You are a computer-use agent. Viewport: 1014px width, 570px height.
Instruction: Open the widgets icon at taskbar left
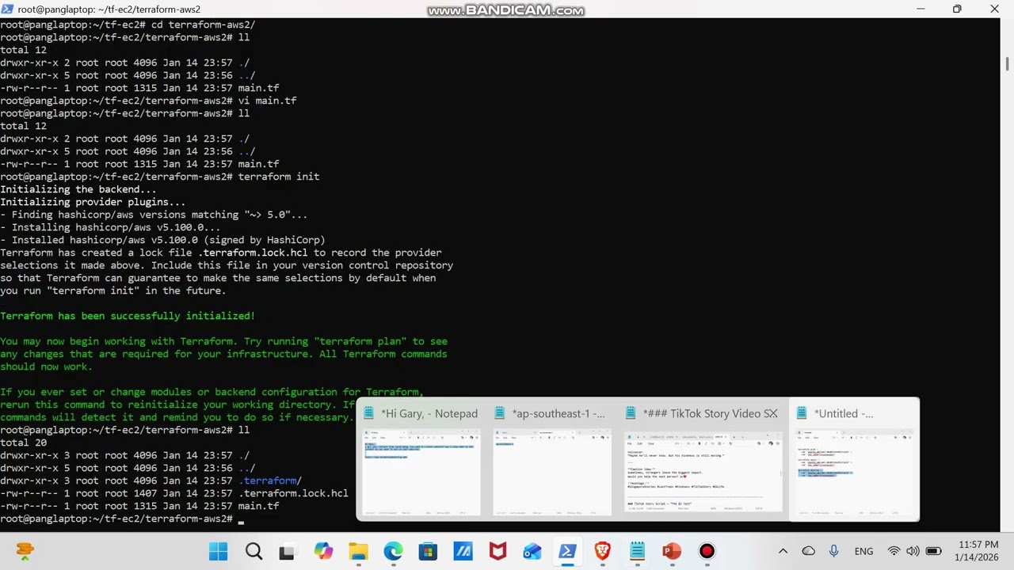[25, 551]
